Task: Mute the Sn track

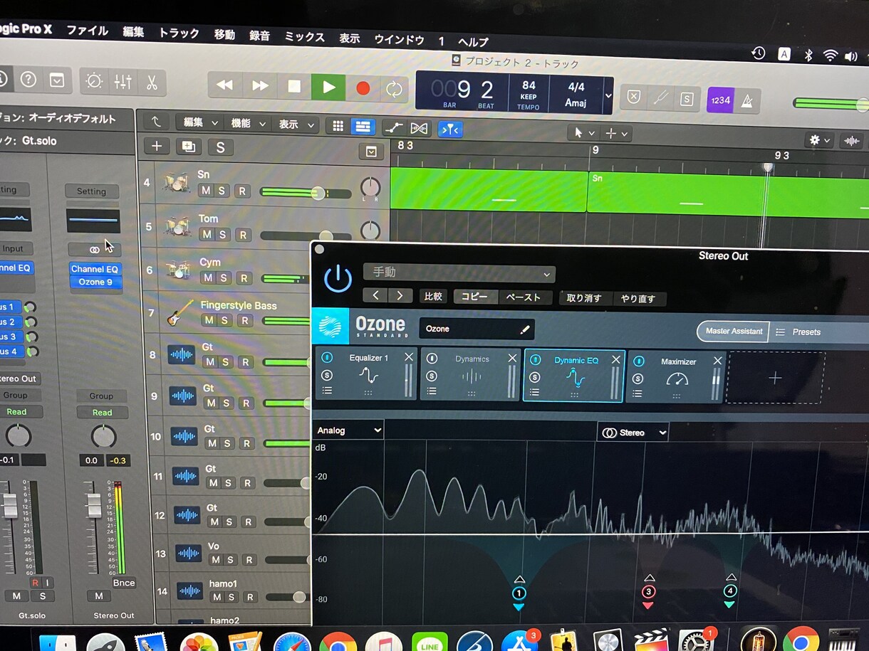Action: [205, 191]
